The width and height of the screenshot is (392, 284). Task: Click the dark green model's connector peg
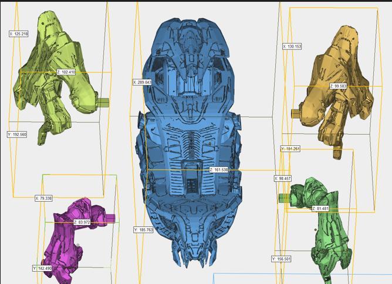285,198
